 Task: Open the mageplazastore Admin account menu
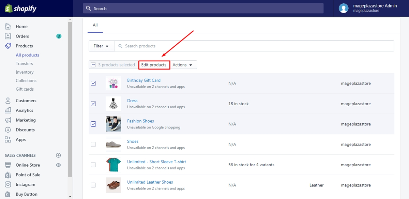[x=372, y=8]
